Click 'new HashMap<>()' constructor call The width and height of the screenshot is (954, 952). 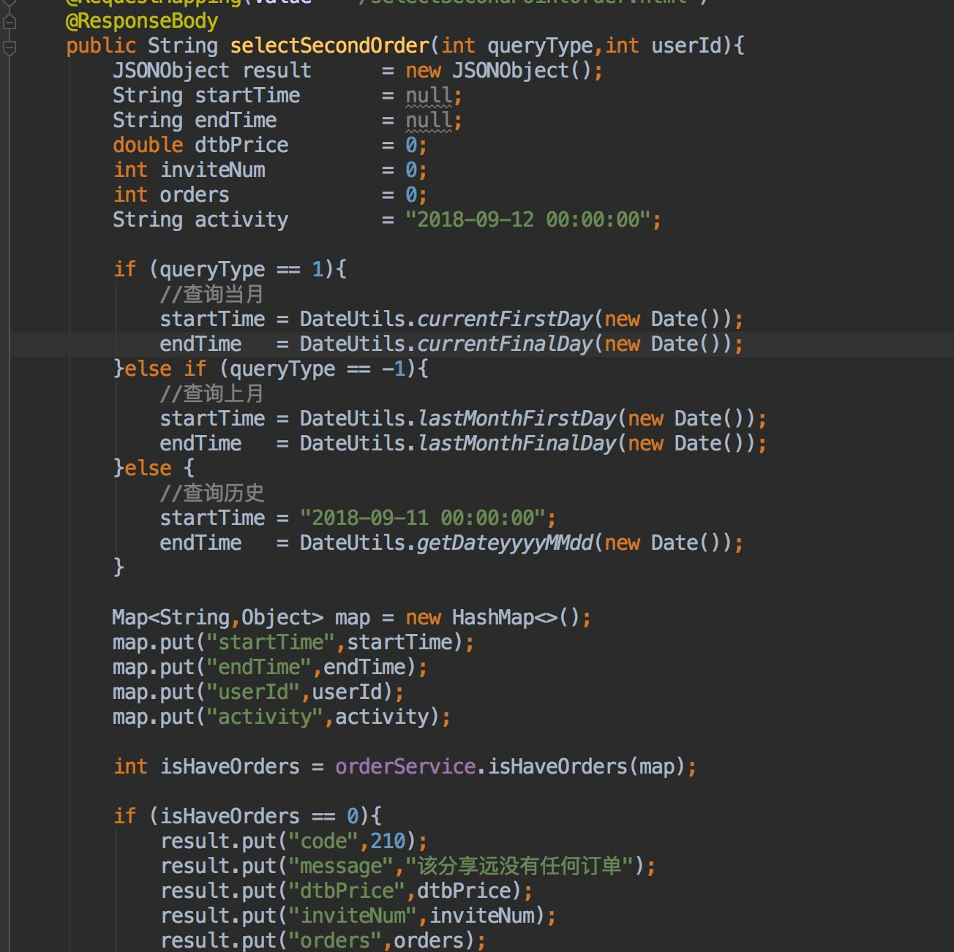click(493, 618)
